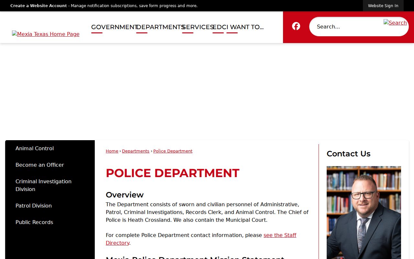Click the Home breadcrumb link
The width and height of the screenshot is (414, 259).
(112, 151)
